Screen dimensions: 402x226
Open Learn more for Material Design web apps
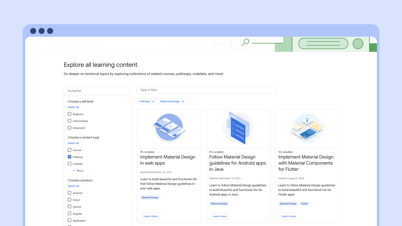150,216
